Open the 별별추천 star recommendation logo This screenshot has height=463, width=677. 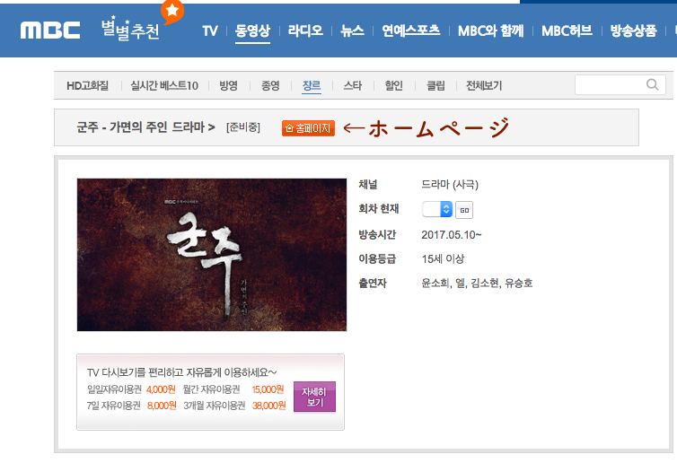[142, 22]
